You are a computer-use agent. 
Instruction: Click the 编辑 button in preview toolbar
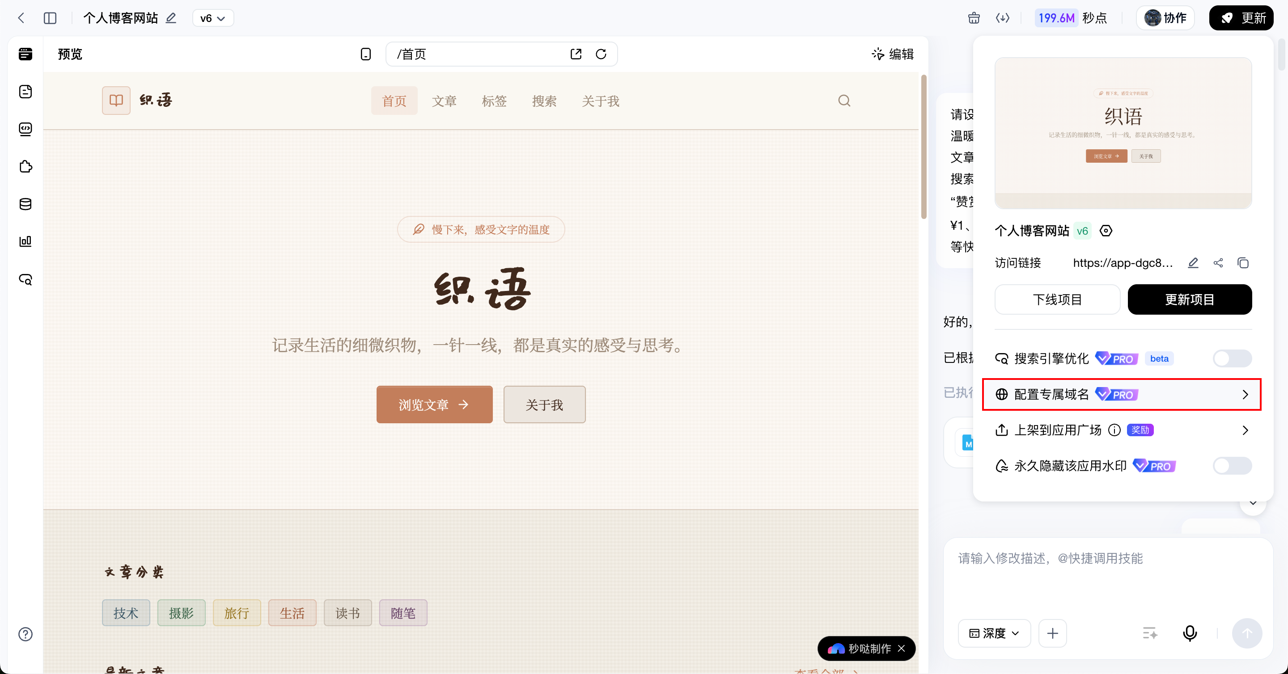tap(893, 54)
